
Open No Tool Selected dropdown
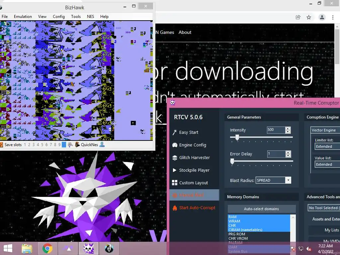point(324,208)
